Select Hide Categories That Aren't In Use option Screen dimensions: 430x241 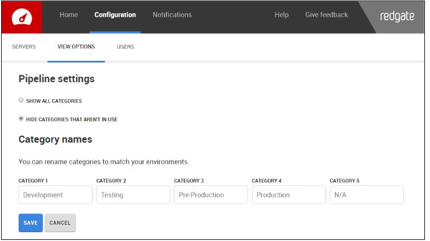point(21,119)
